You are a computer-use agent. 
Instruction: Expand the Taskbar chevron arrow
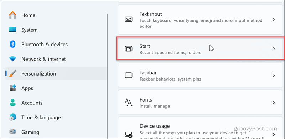(x=274, y=76)
